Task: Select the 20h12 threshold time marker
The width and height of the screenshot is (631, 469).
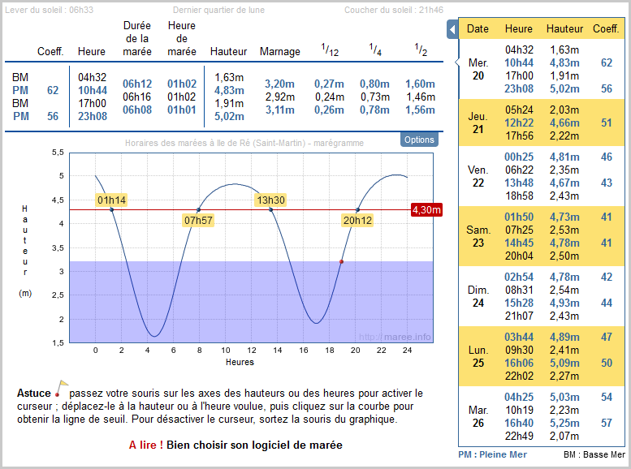Action: [358, 220]
